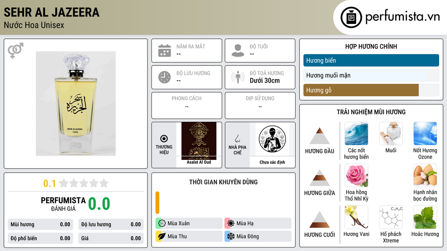Click the clock icon for Độ lưu hương
The width and height of the screenshot is (447, 251).
click(x=165, y=77)
